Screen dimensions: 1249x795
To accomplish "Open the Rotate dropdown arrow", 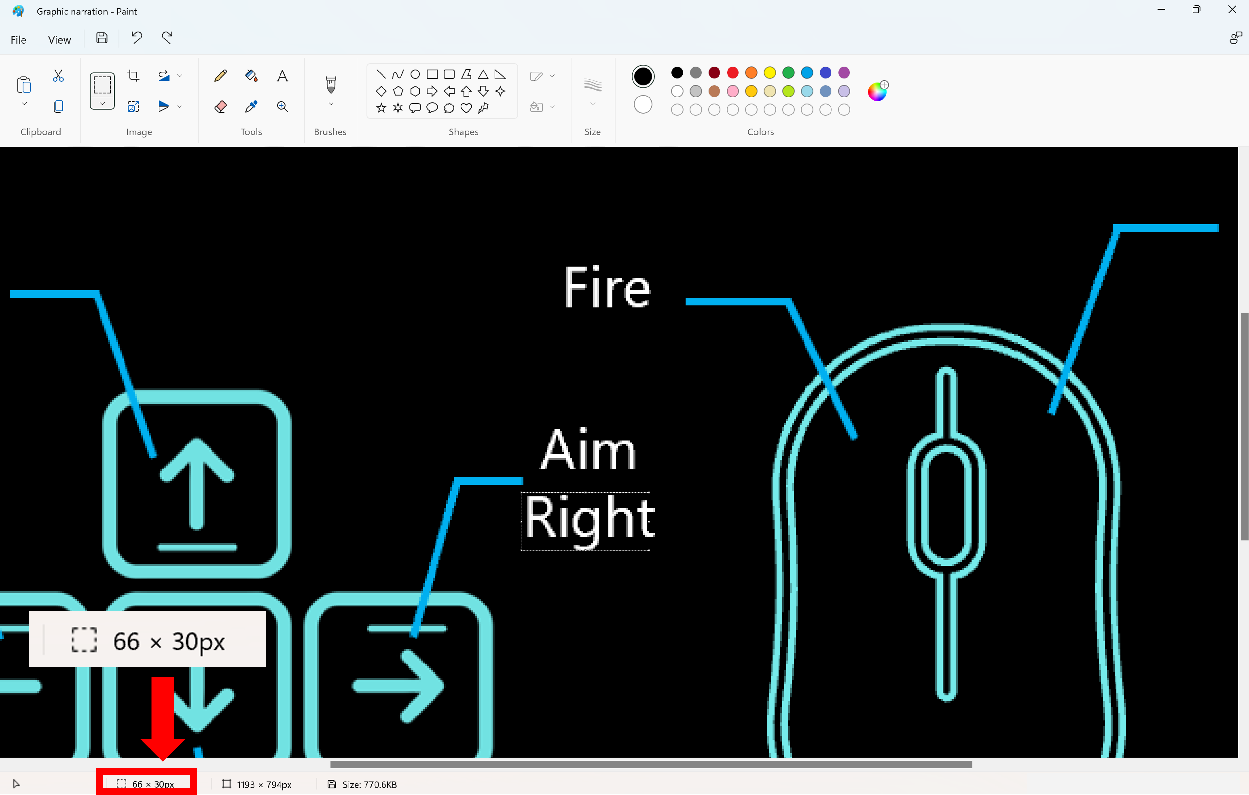I will tap(179, 76).
